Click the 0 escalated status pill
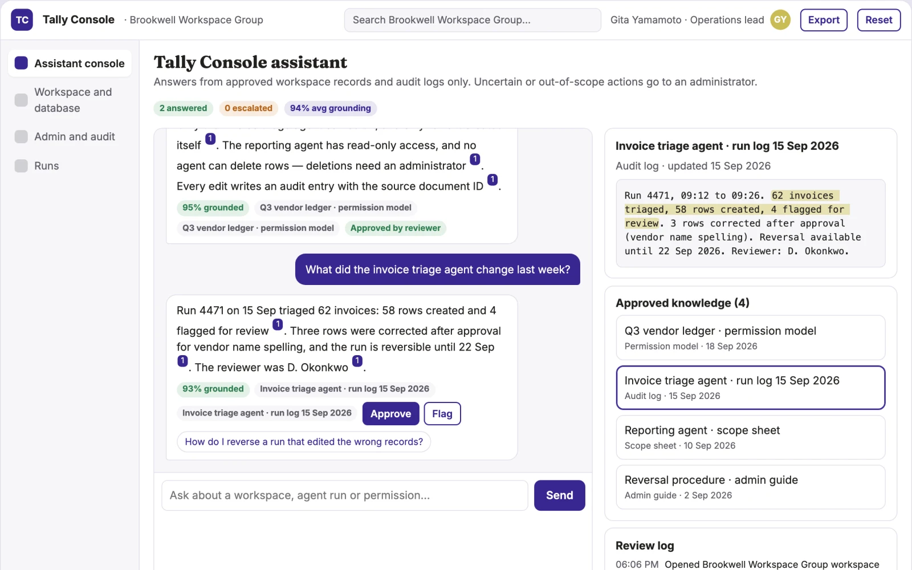 click(249, 108)
